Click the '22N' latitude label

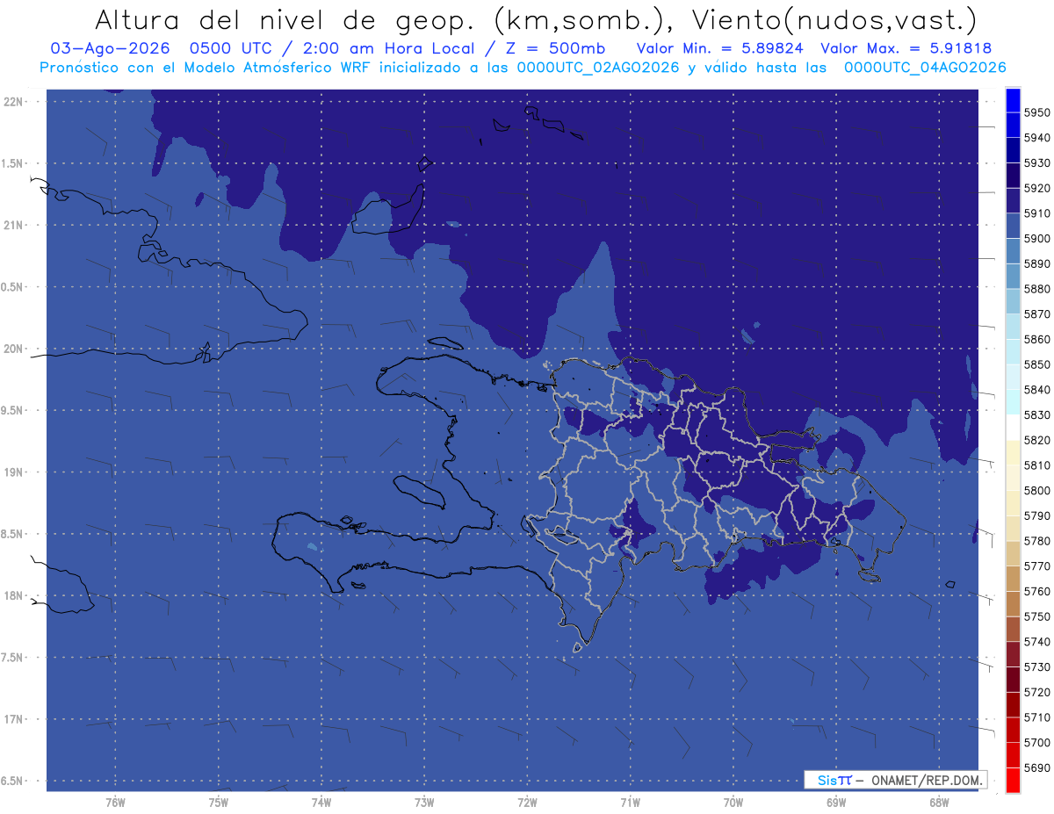point(12,101)
